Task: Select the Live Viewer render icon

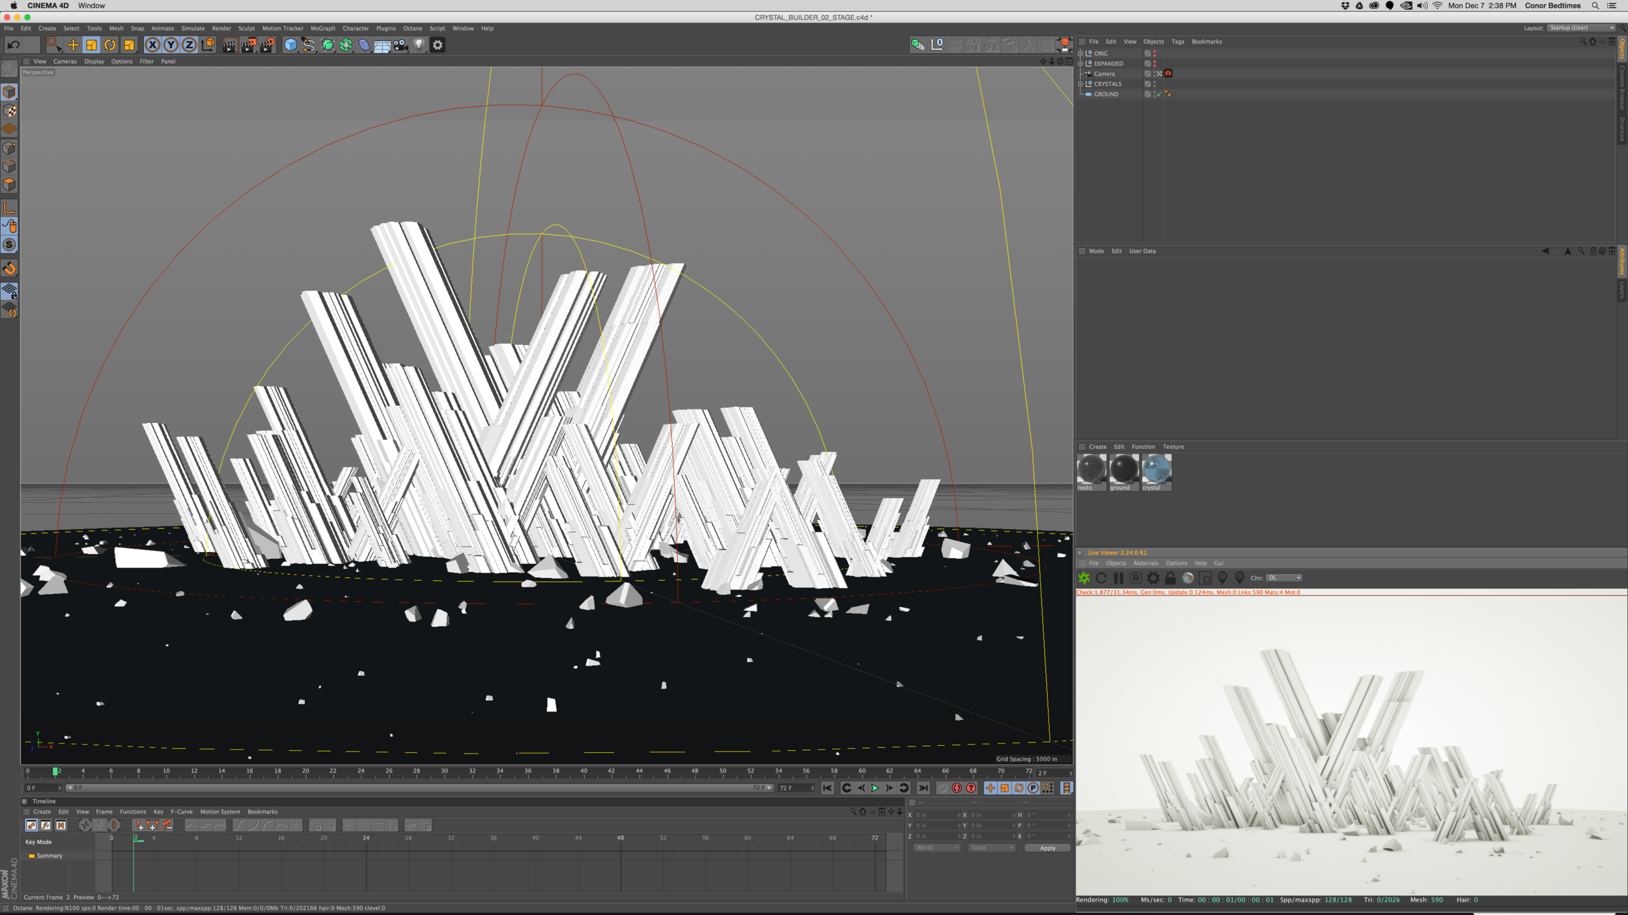Action: (1085, 578)
